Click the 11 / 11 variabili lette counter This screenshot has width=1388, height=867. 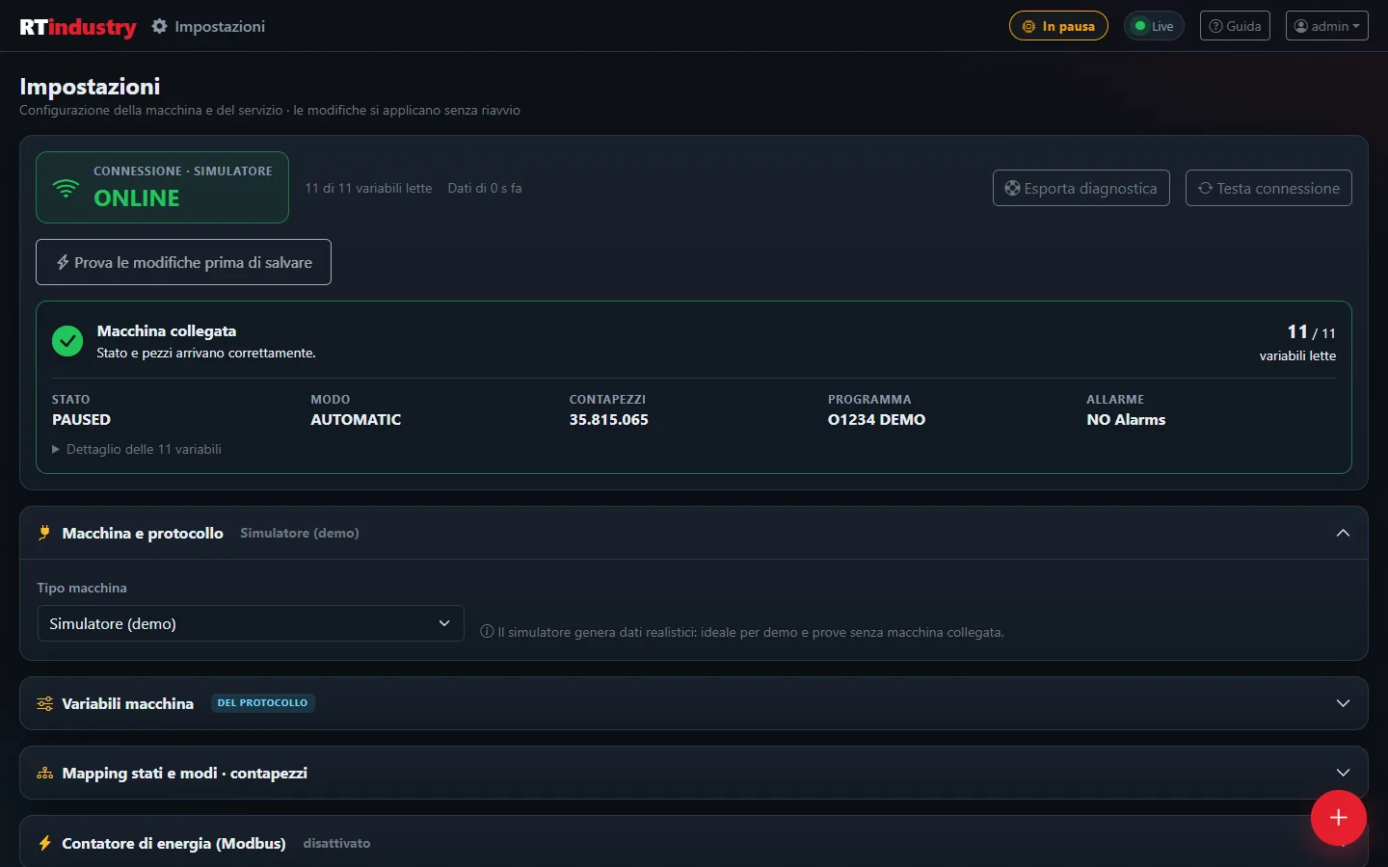click(1297, 342)
